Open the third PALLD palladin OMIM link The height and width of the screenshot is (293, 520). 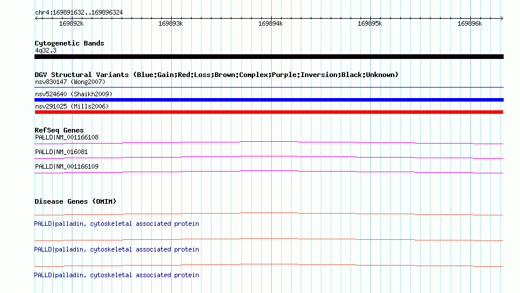(x=116, y=275)
